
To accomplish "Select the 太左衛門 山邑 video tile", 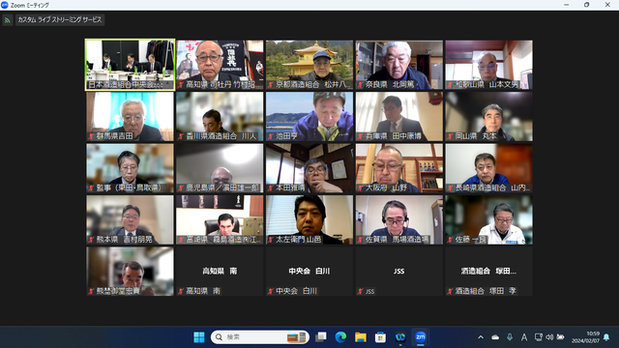I will 309,219.
